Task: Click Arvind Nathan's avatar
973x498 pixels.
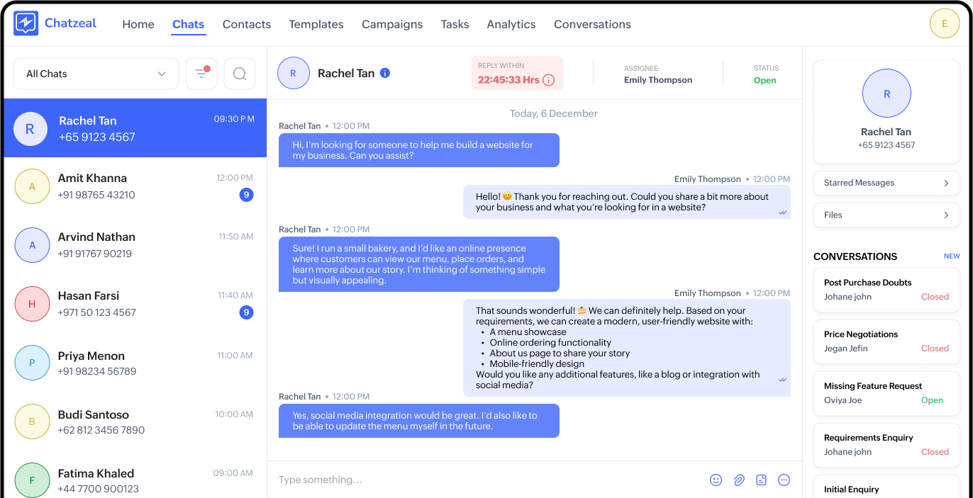Action: pos(32,245)
